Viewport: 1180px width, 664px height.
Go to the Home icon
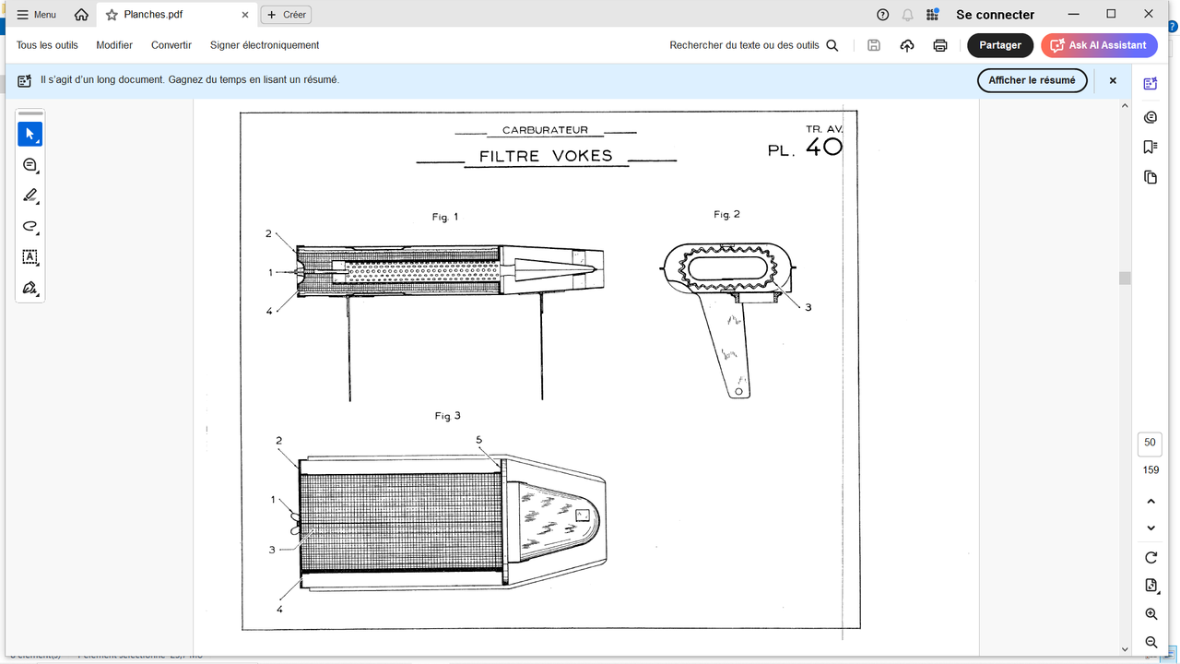tap(81, 15)
